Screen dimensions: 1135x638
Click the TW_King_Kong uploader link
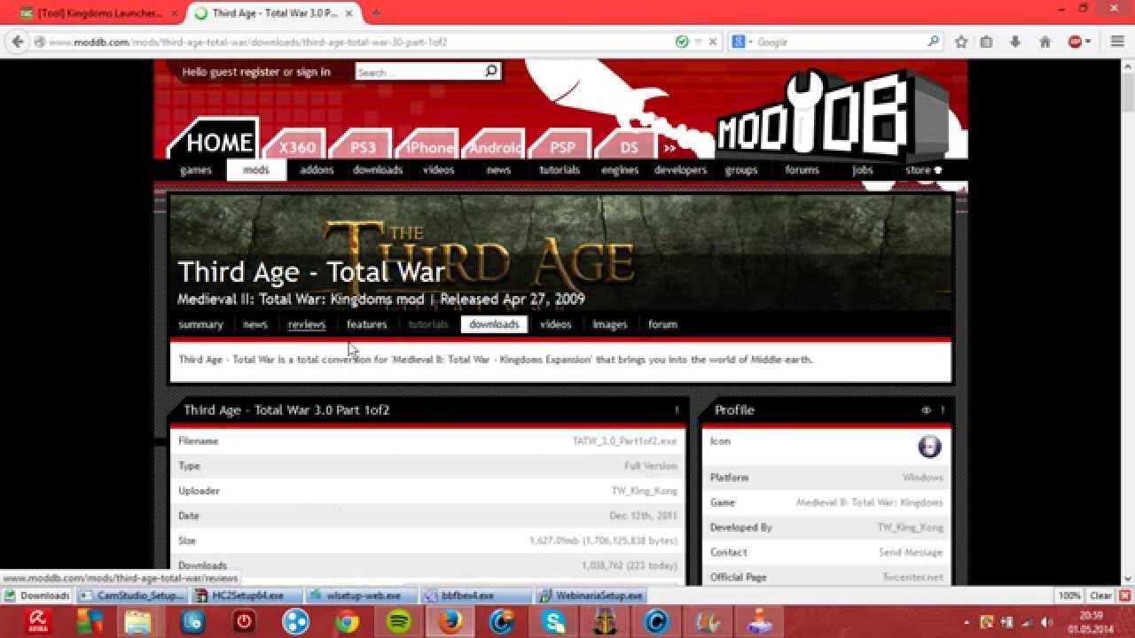(644, 491)
